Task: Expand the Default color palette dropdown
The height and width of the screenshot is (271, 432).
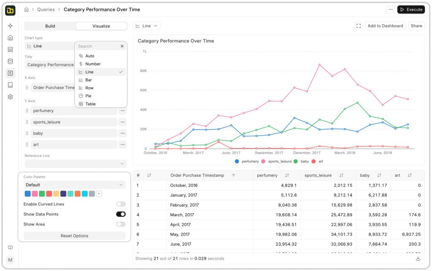Action: tap(75, 185)
